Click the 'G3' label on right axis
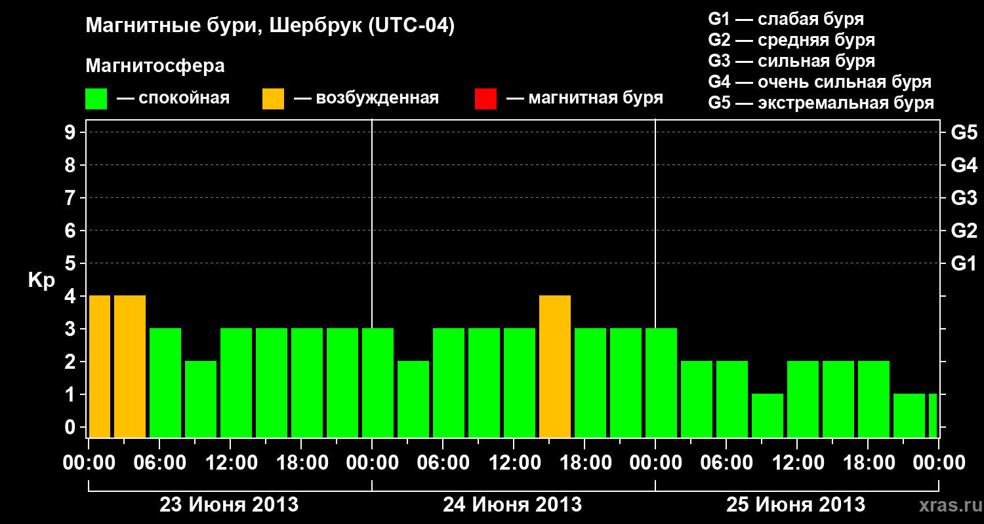984x524 pixels. 964,198
